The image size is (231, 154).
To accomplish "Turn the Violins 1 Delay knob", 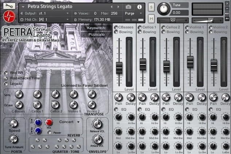I will (202, 97).
